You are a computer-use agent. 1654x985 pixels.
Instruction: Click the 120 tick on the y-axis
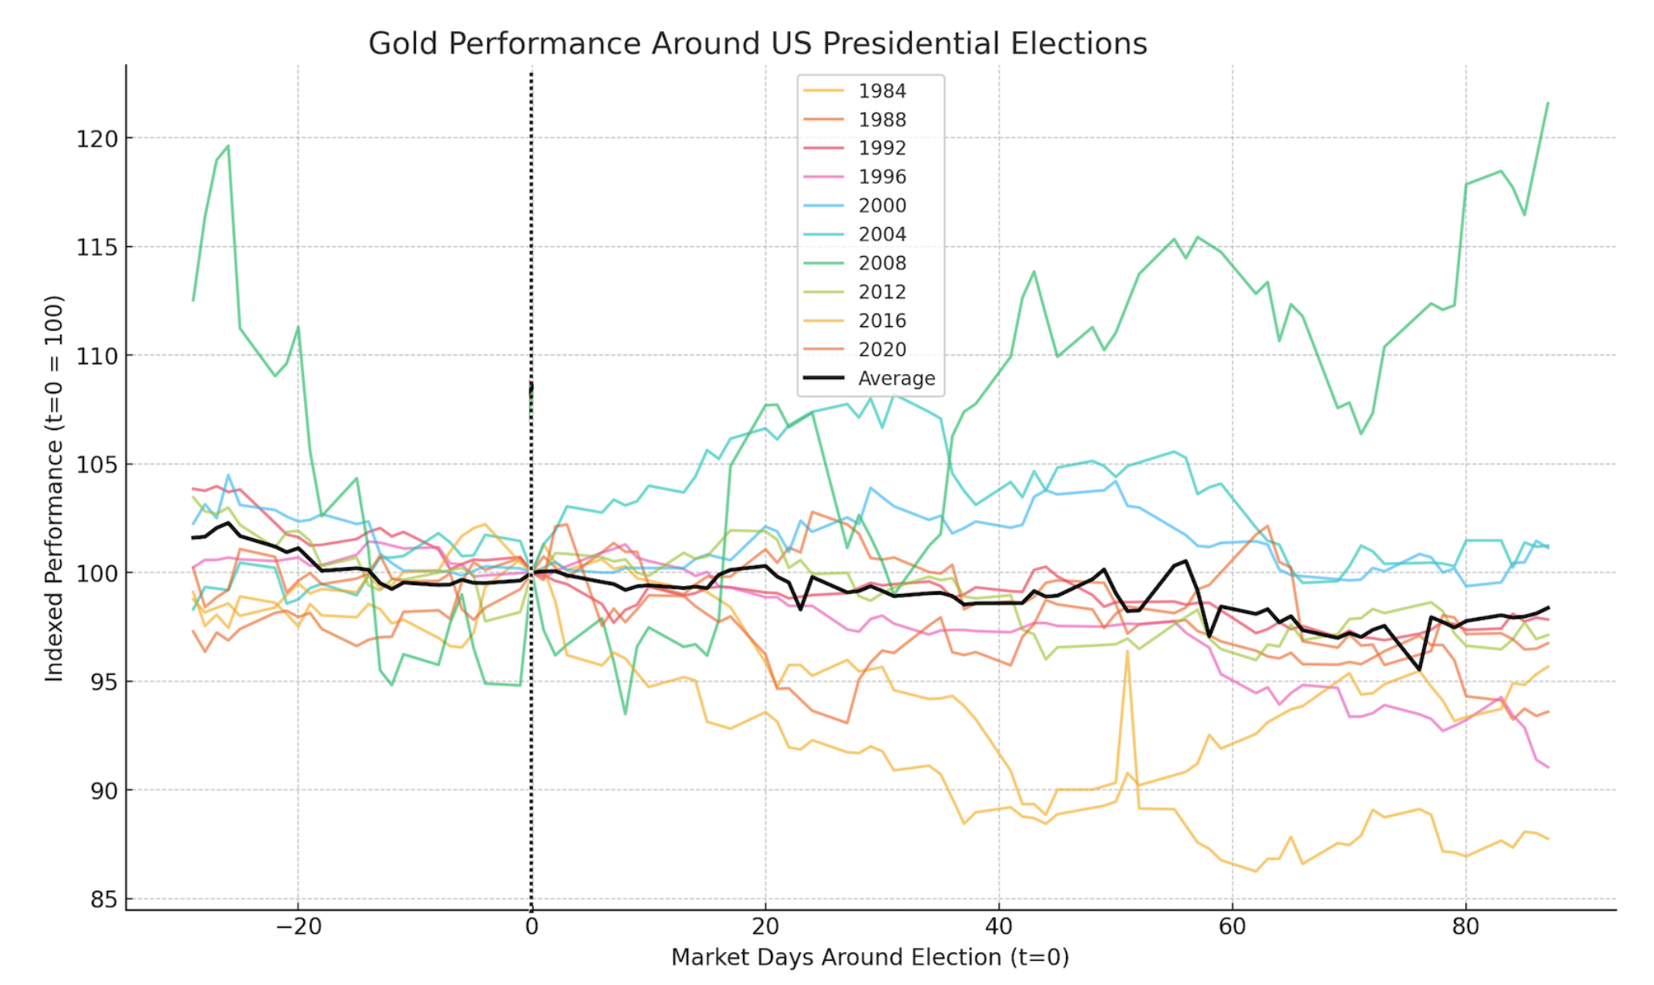click(x=97, y=139)
